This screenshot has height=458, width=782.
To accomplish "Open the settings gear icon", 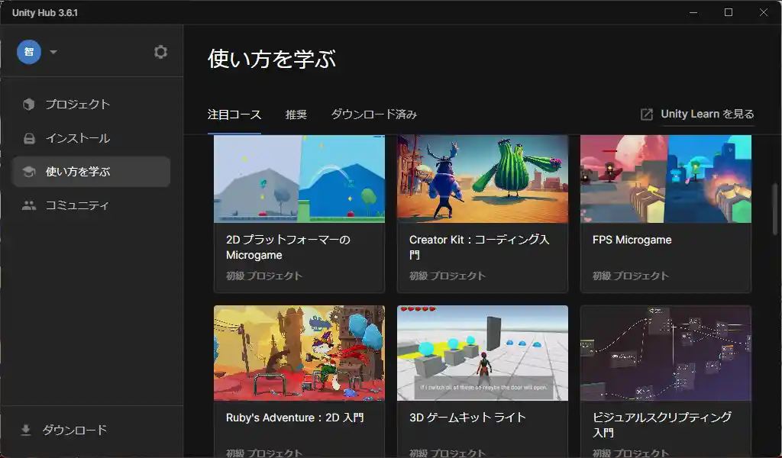I will [x=160, y=52].
